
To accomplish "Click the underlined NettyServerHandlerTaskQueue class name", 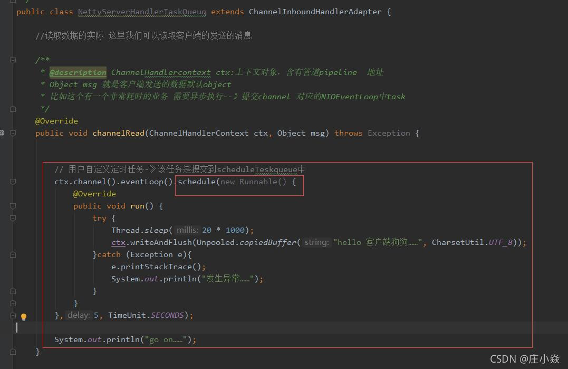I will click(141, 12).
